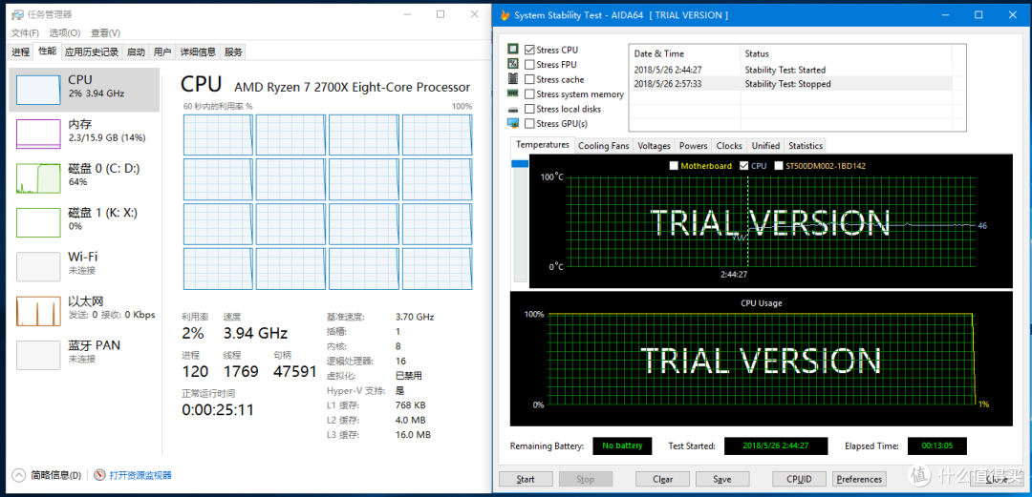The width and height of the screenshot is (1032, 497).
Task: Enable the Stress cache checkbox
Action: [x=529, y=79]
